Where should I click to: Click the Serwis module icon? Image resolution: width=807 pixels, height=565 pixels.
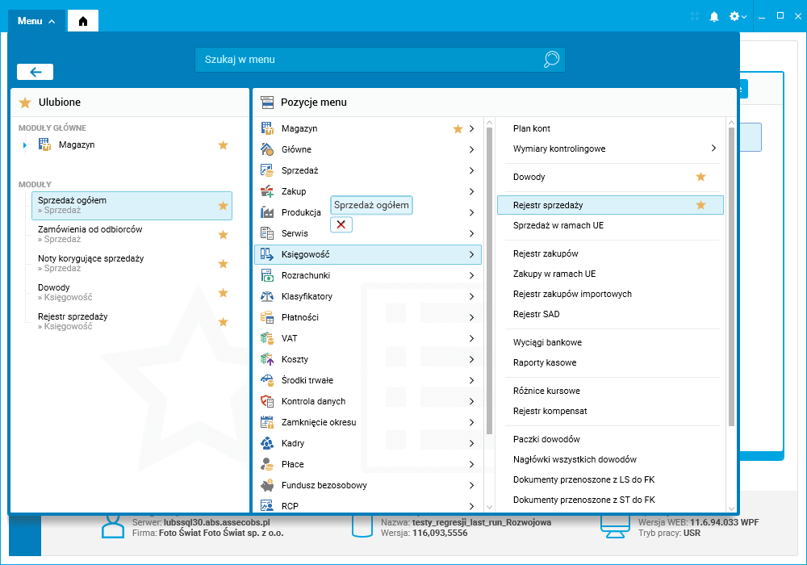267,233
